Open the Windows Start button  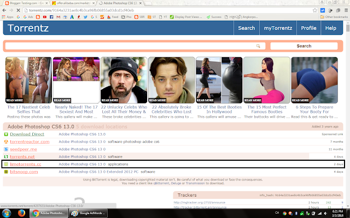(x=6, y=213)
